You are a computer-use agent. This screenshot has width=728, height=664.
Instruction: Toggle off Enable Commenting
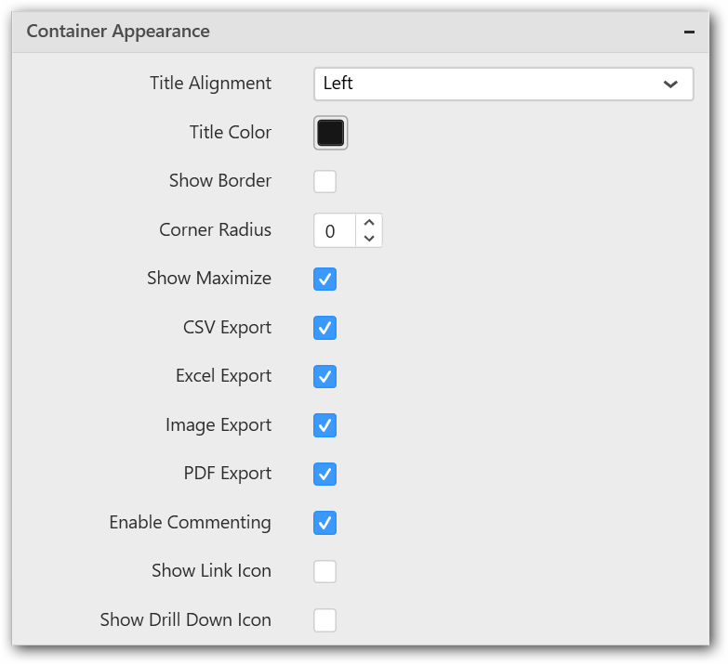coord(324,523)
